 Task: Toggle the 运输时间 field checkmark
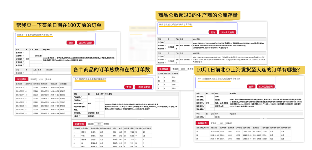coord(24,56)
